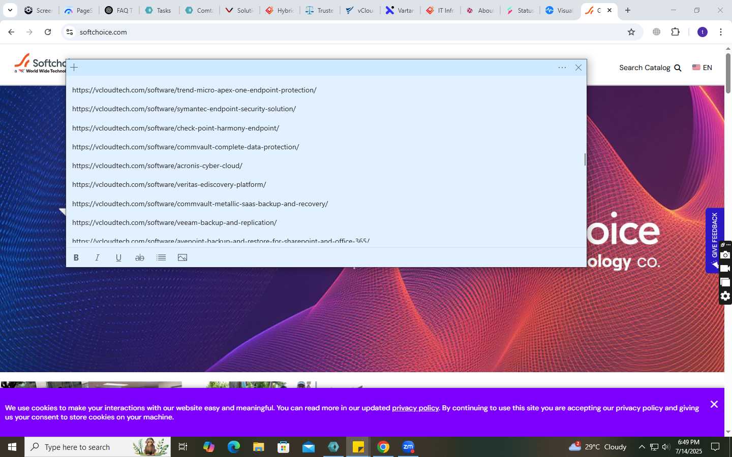Open the EN language selector
The height and width of the screenshot is (457, 732).
pyautogui.click(x=702, y=68)
